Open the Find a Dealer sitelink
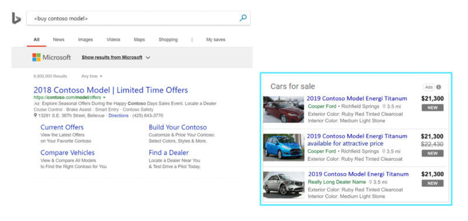The height and width of the screenshot is (221, 468). (x=168, y=153)
